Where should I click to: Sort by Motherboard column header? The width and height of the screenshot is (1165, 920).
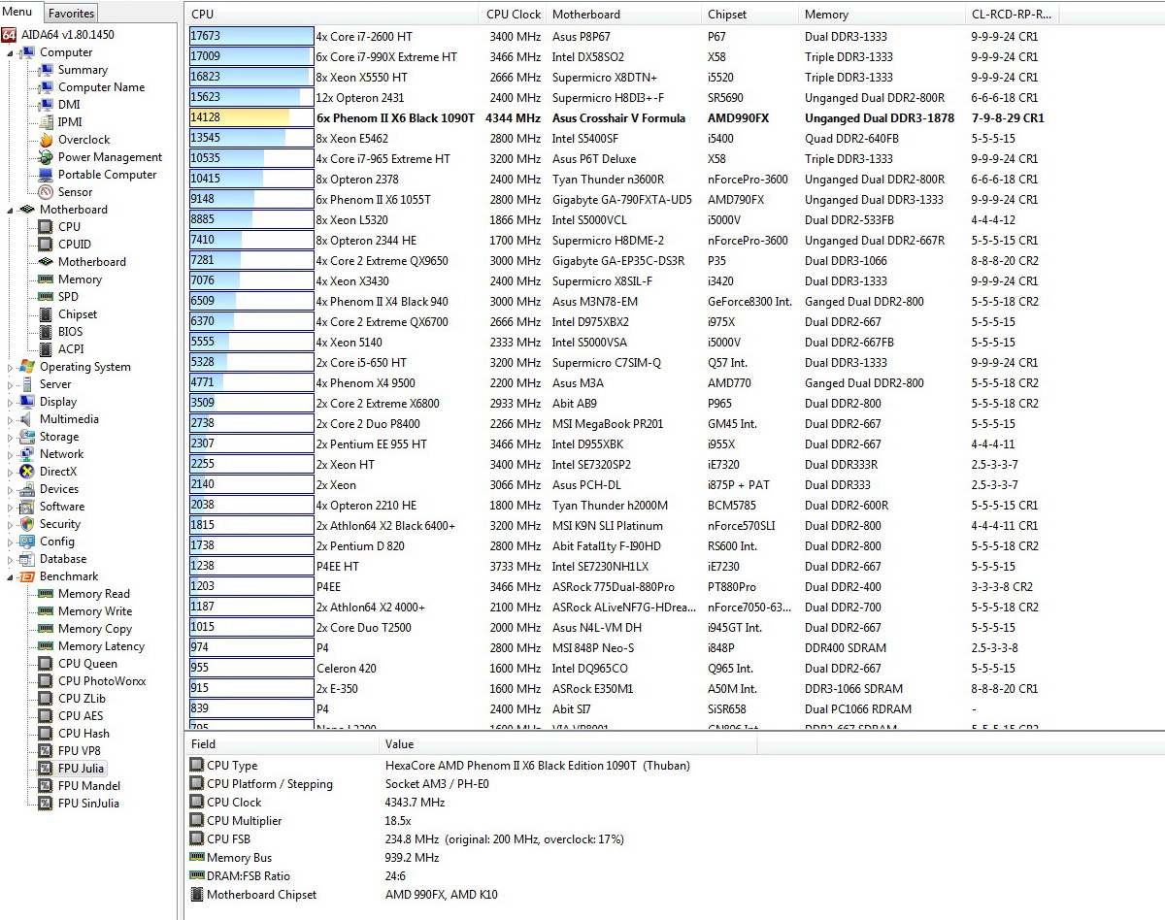click(623, 15)
